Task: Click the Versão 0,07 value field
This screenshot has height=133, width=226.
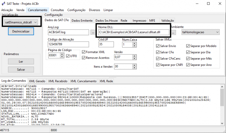Action: pyautogui.click(x=123, y=57)
